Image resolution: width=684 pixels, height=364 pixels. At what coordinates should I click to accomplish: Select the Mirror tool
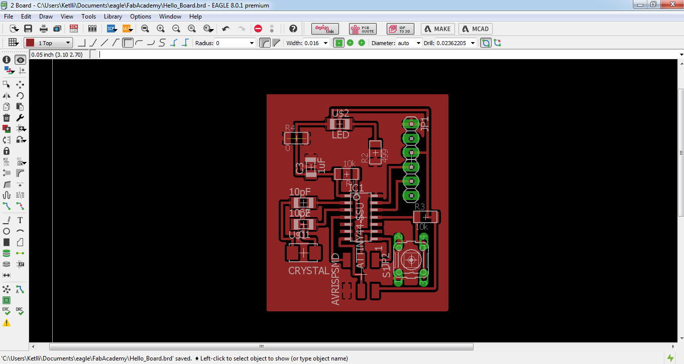(x=7, y=95)
